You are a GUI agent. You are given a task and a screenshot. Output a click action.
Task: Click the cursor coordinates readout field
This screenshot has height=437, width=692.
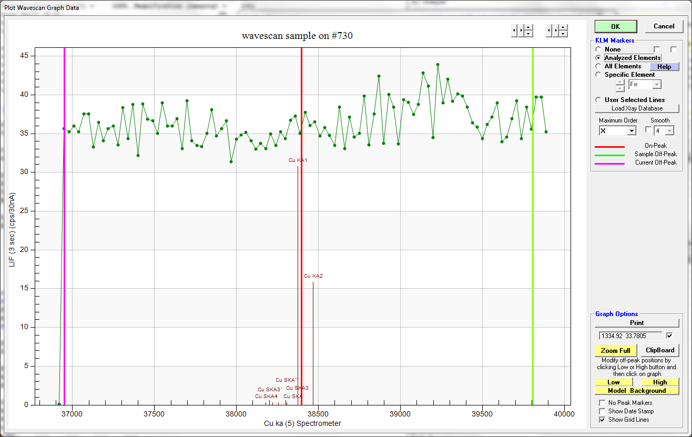630,336
